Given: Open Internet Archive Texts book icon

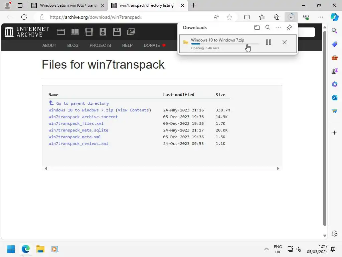Looking at the screenshot, I should pos(75,32).
